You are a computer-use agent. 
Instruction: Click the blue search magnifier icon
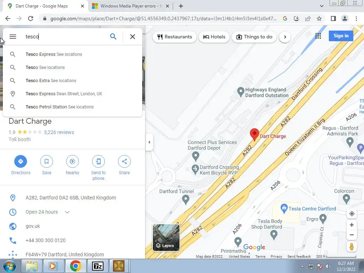coord(113,37)
